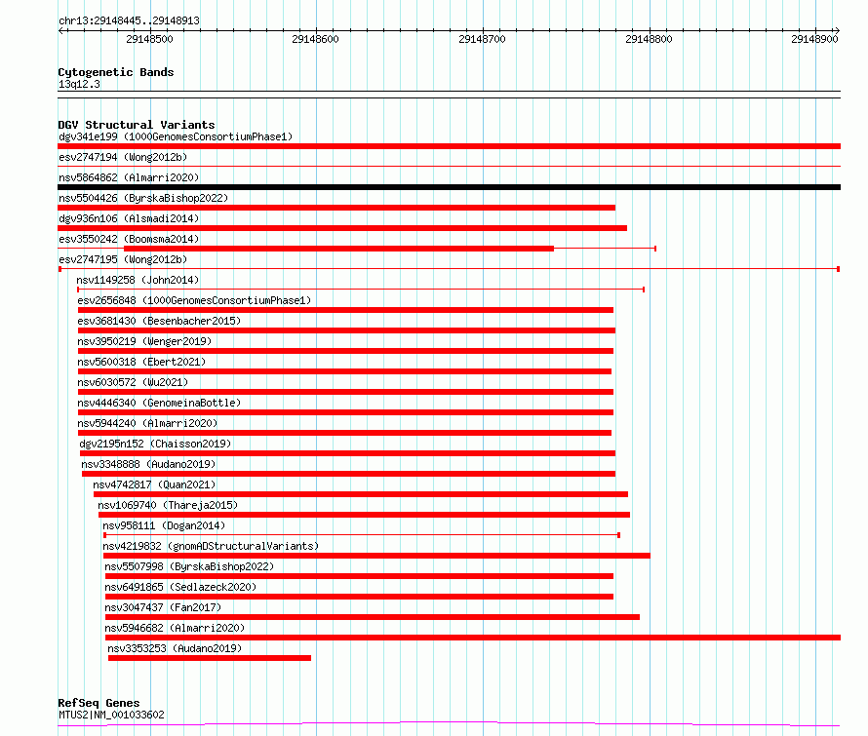Open nsv1149258 (John2014) variant label

pos(138,280)
